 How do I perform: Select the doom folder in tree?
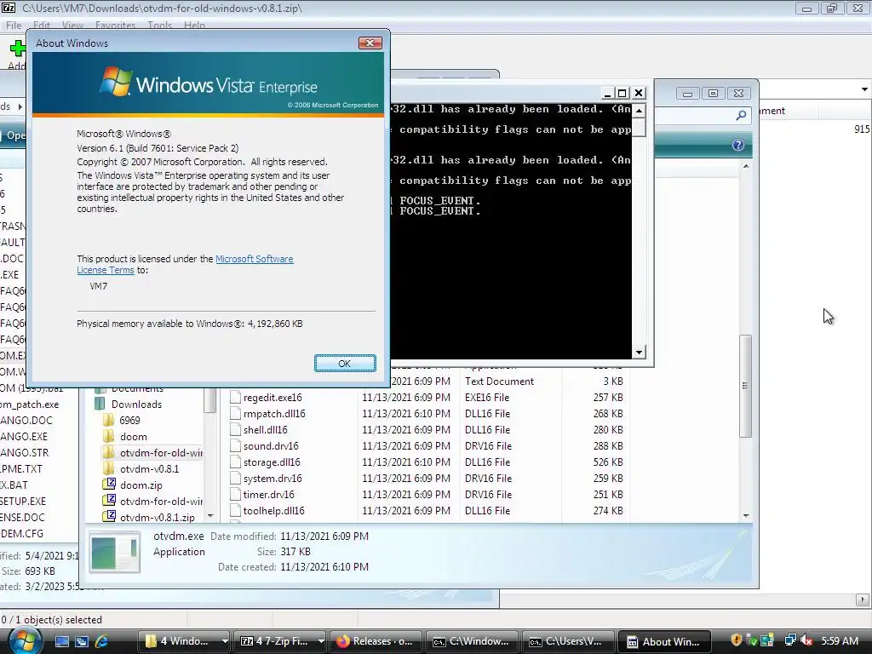[134, 437]
